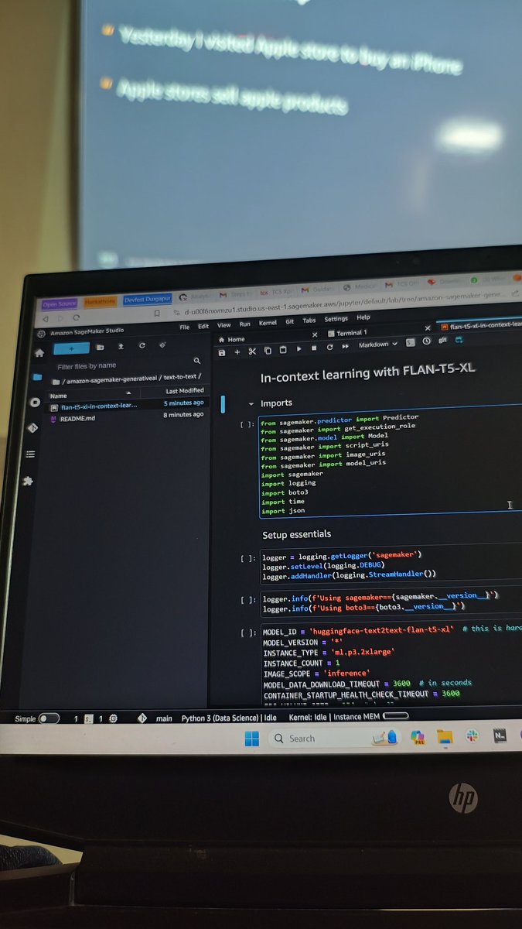The image size is (522, 929).
Task: Open the File menu
Action: (x=185, y=327)
